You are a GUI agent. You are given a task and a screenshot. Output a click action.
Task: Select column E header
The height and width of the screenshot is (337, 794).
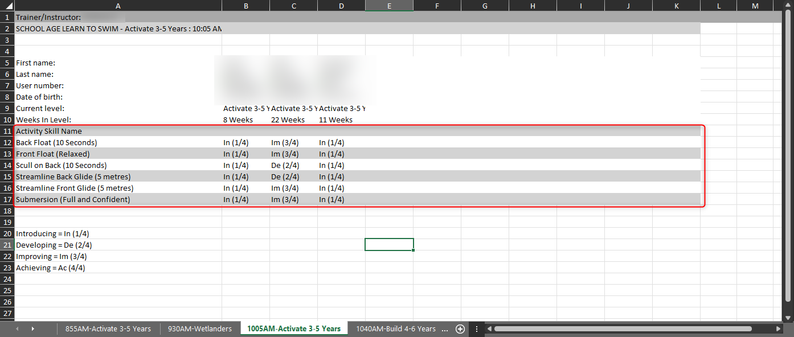tap(389, 6)
